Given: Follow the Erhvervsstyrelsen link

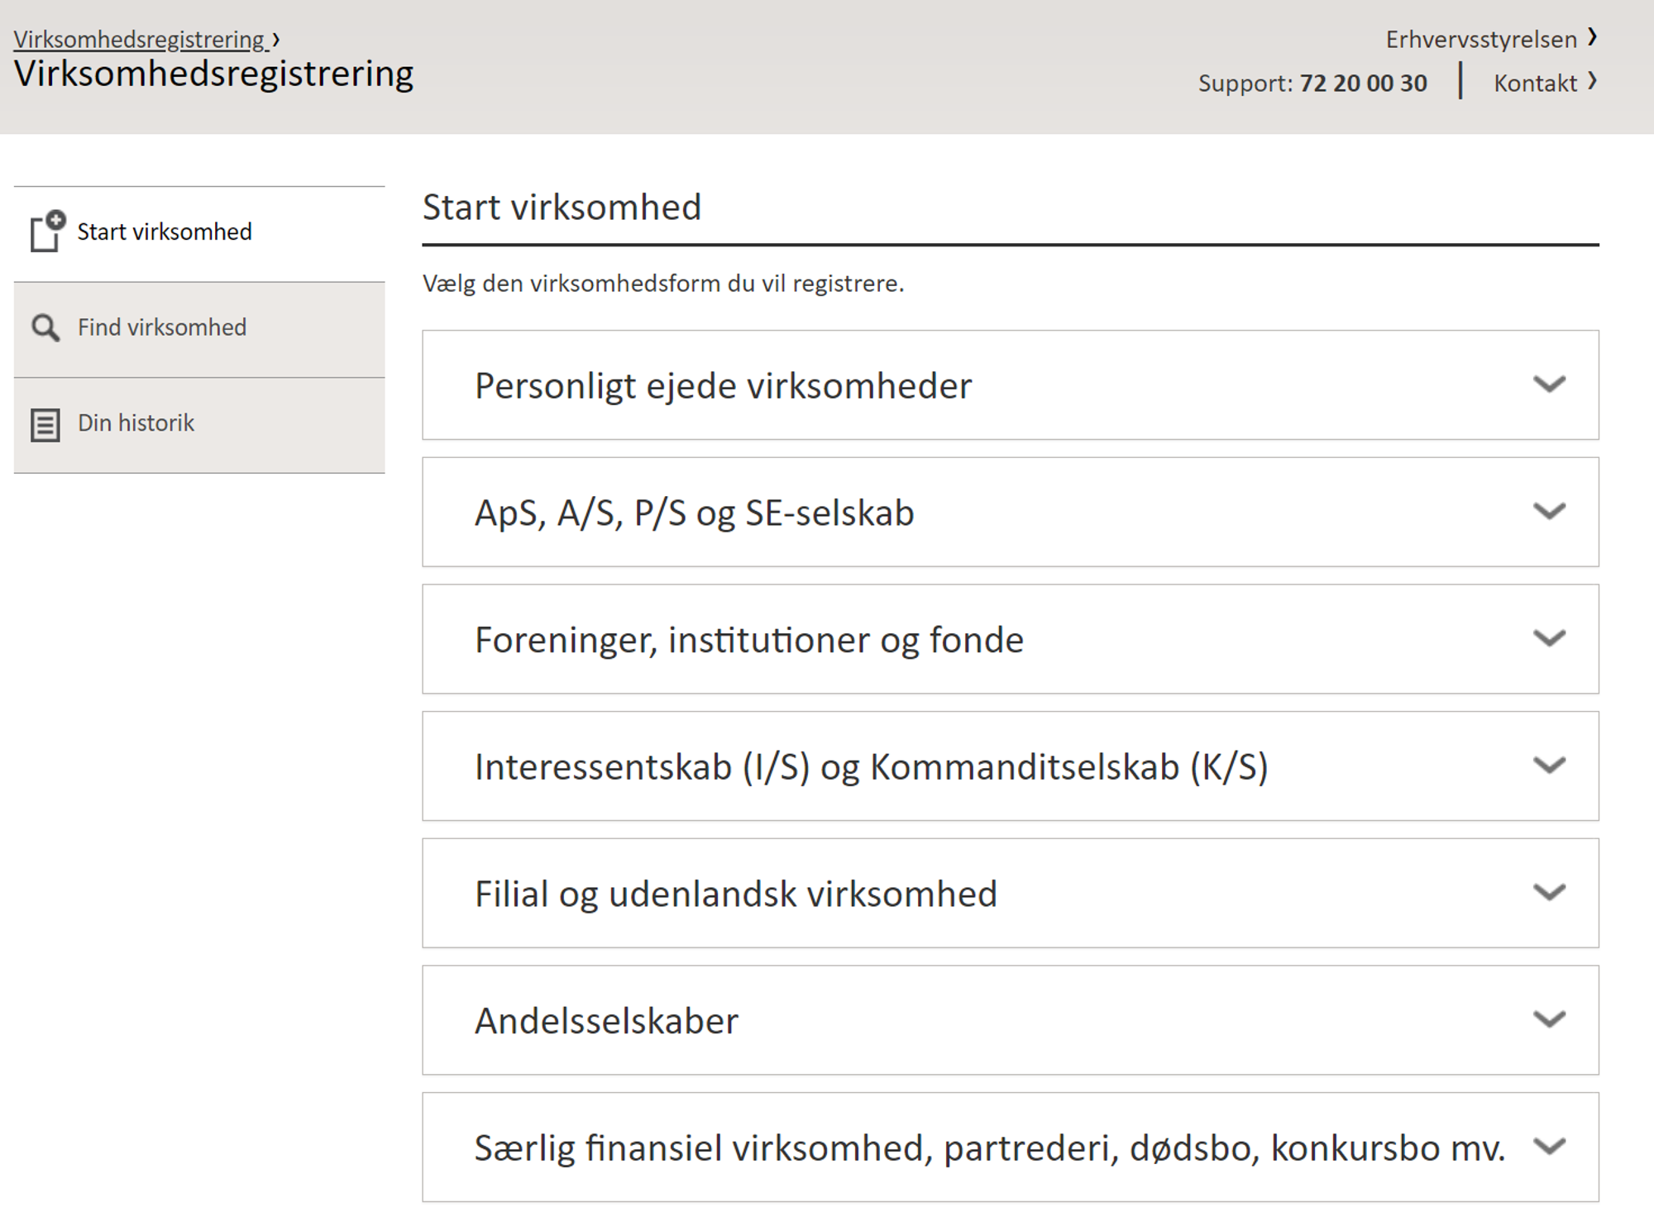Looking at the screenshot, I should [1480, 40].
